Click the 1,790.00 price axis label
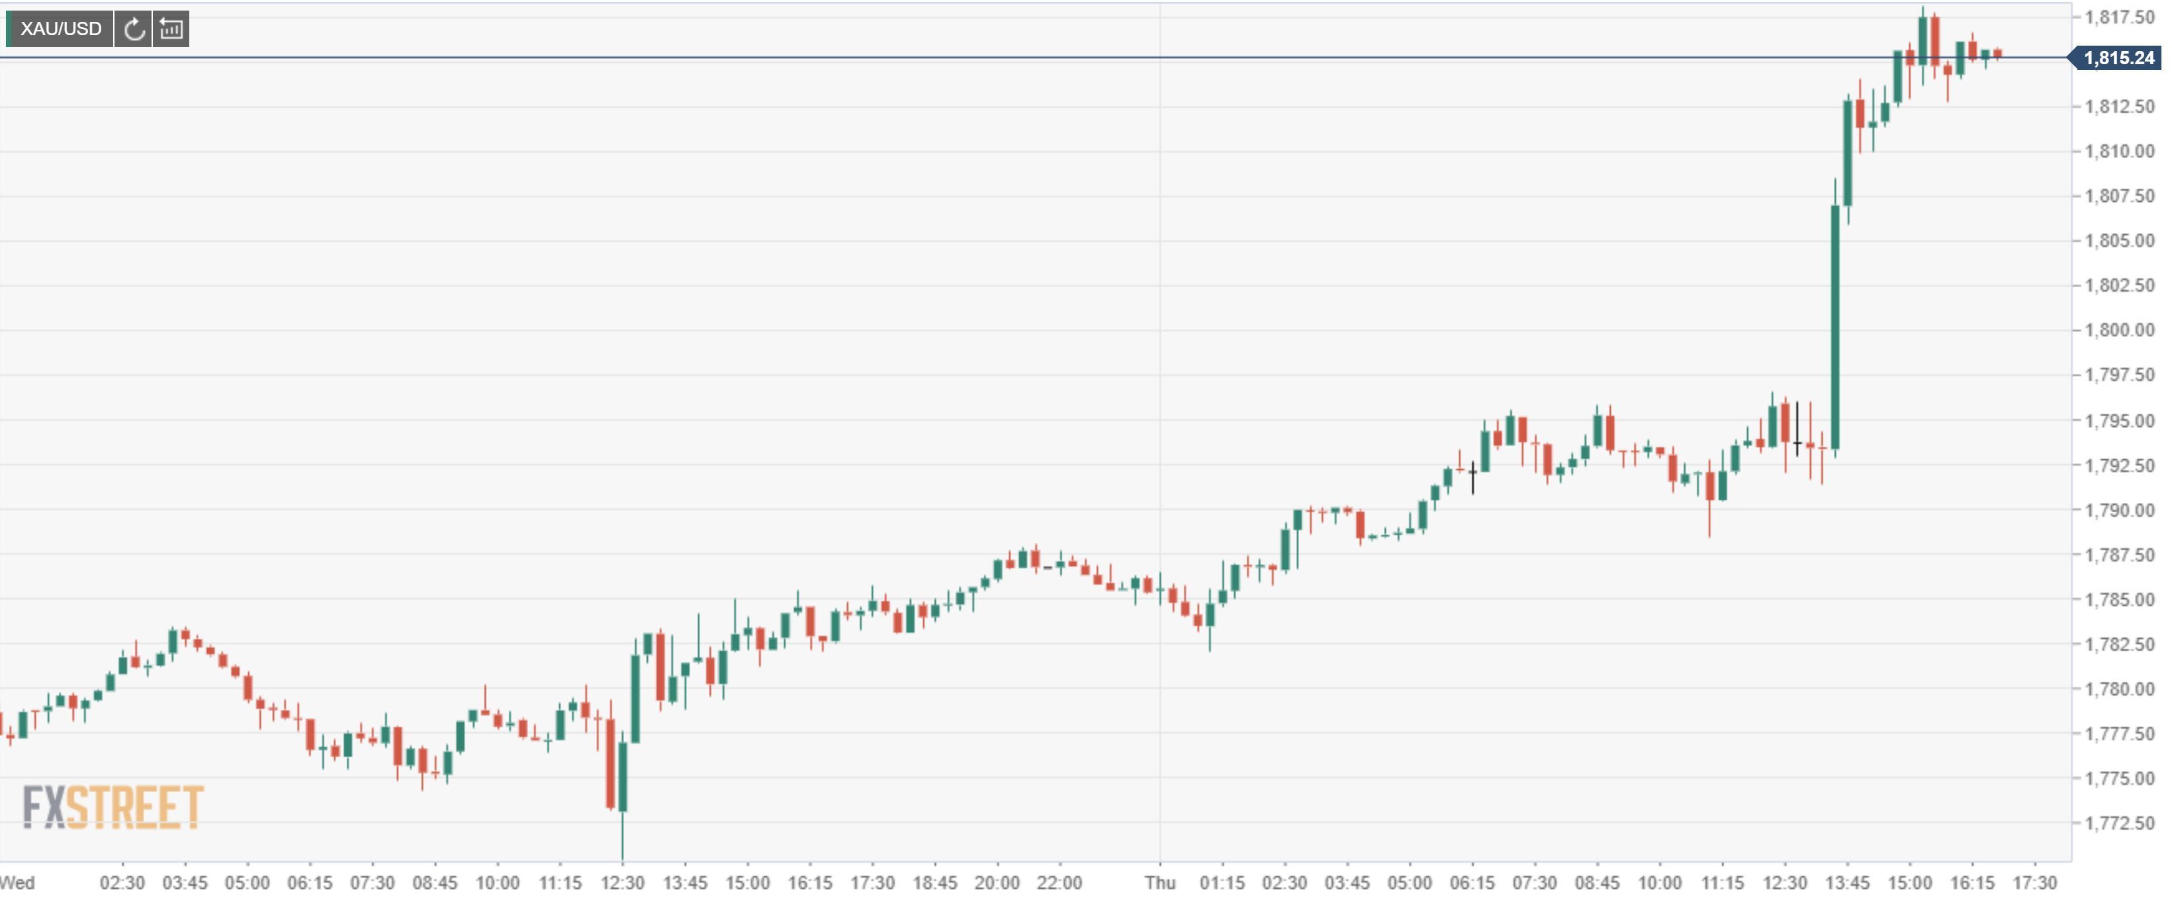2172x916 pixels. tap(2119, 510)
